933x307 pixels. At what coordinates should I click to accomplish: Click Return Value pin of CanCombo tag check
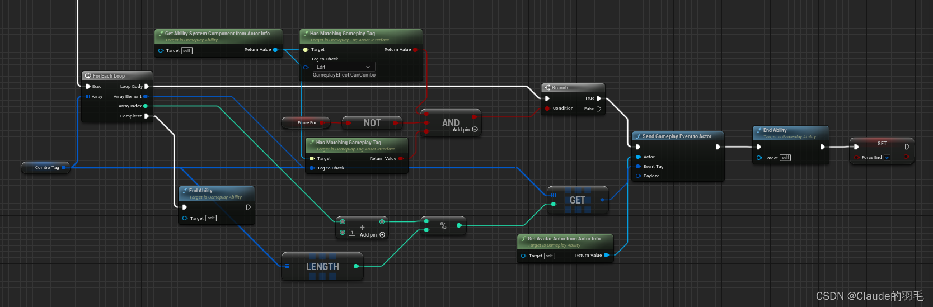(415, 50)
